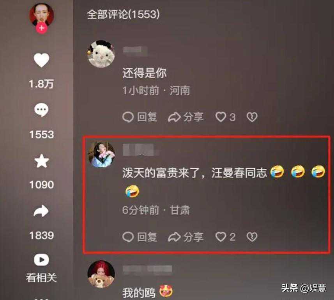Screen dimensions: 334x300
Task: Favorite the video with the star icon
Action: (42, 161)
